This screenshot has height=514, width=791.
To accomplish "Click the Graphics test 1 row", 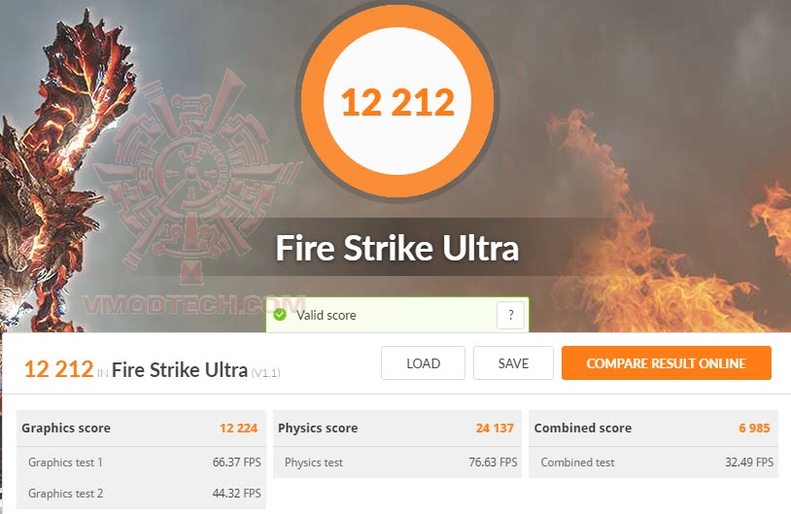I will [141, 463].
